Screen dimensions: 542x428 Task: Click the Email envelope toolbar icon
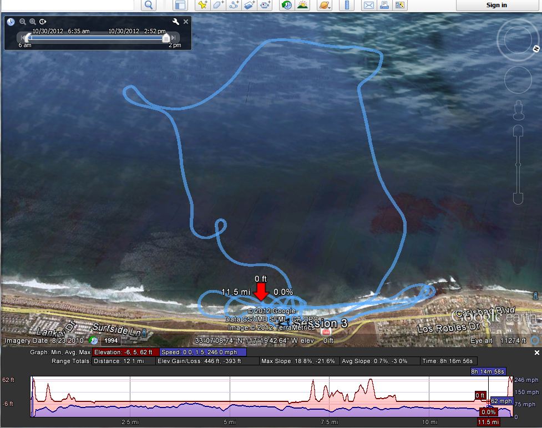click(369, 5)
